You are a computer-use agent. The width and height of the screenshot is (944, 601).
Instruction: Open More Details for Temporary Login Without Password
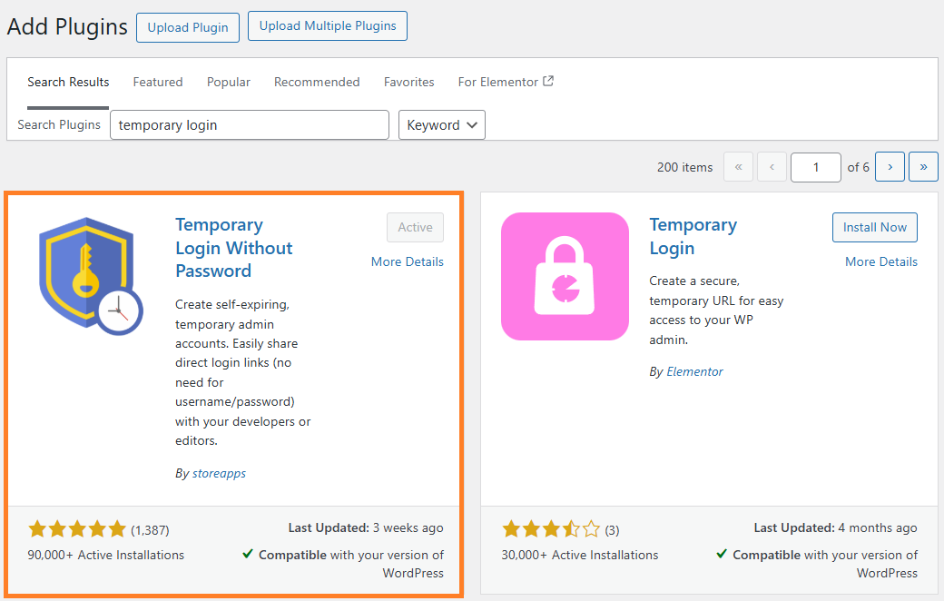pos(407,261)
